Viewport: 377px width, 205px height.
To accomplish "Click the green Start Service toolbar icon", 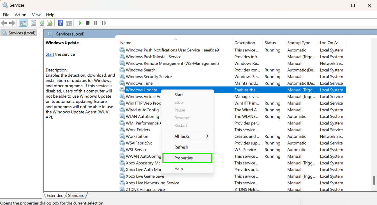I will click(x=80, y=23).
